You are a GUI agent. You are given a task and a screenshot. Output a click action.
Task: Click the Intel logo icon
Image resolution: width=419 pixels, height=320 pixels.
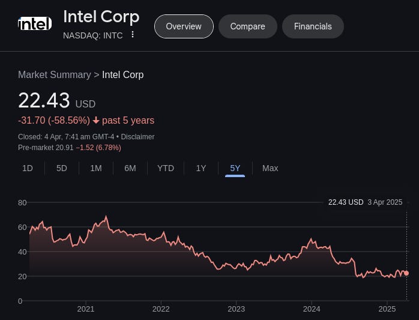coord(35,23)
